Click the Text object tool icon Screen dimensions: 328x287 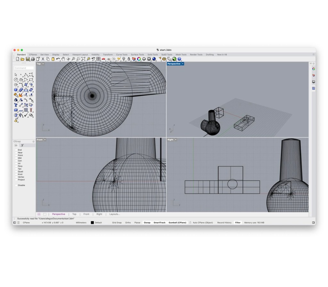[x=16, y=105]
